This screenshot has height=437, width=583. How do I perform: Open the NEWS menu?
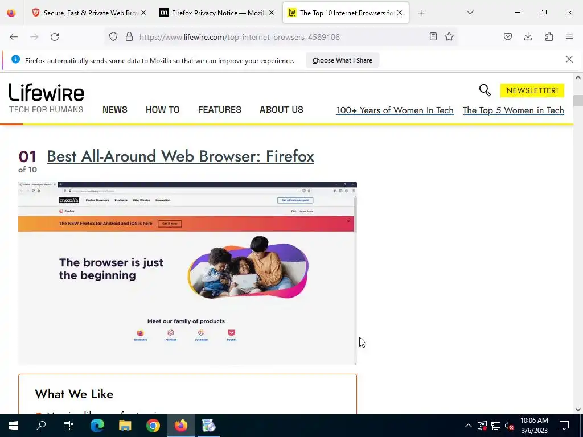pyautogui.click(x=115, y=110)
